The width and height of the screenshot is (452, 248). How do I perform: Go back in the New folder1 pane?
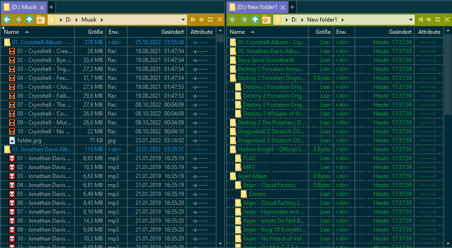point(233,20)
